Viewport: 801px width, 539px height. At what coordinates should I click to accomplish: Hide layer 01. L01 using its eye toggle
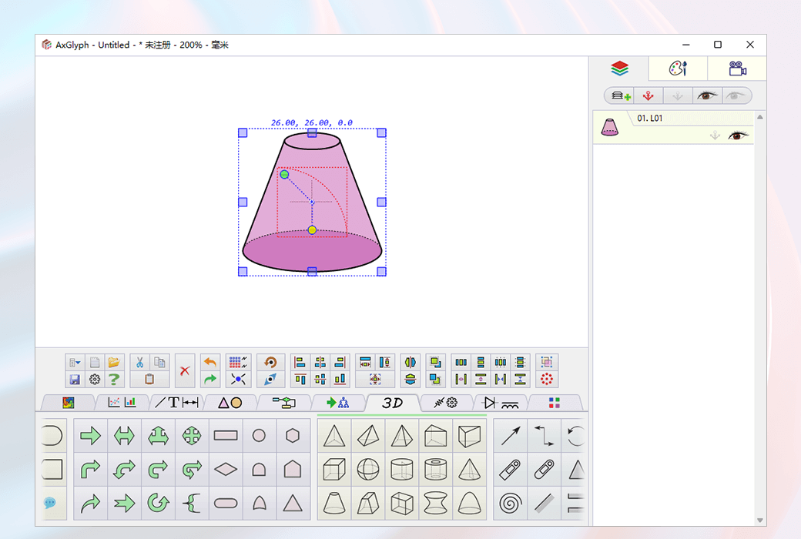pos(739,136)
